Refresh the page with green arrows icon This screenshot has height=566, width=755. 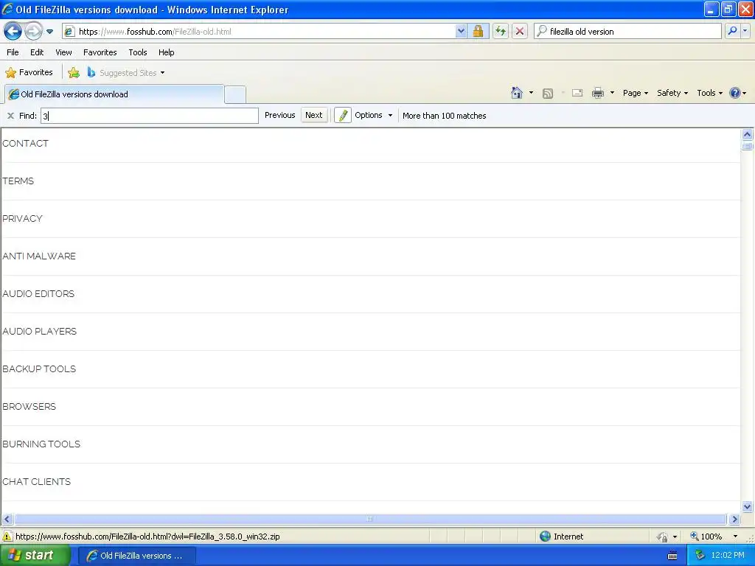501,32
